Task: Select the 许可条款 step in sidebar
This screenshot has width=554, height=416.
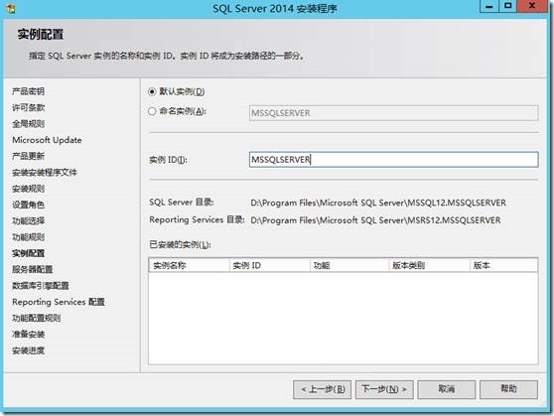Action: [x=28, y=108]
